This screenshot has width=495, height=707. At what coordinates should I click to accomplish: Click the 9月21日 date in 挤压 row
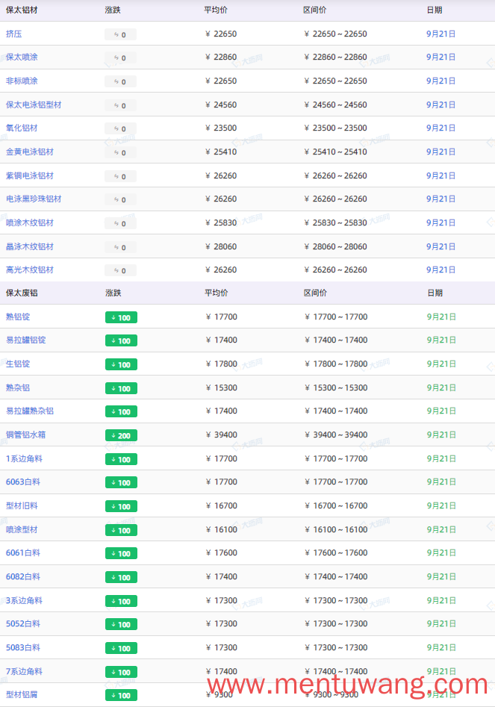point(441,34)
